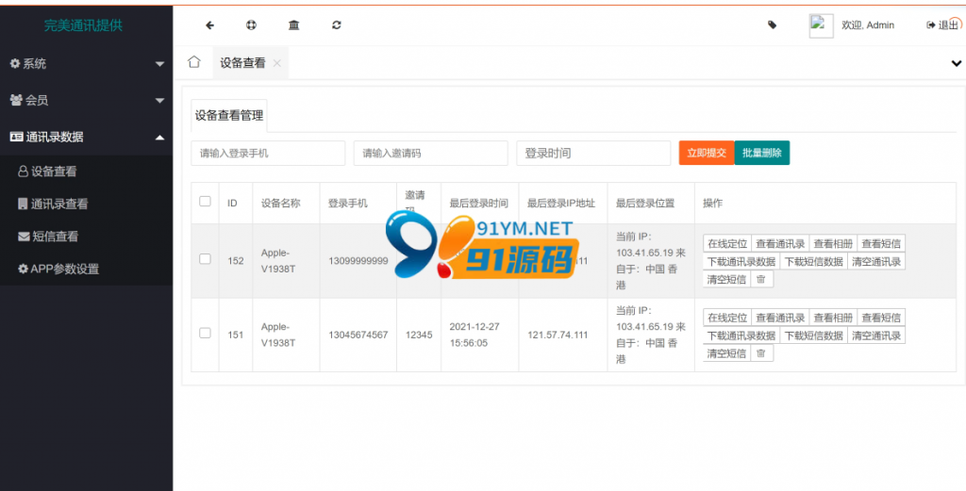Viewport: 966px width, 491px height.
Task: Click the 批量删除 button
Action: [762, 154]
